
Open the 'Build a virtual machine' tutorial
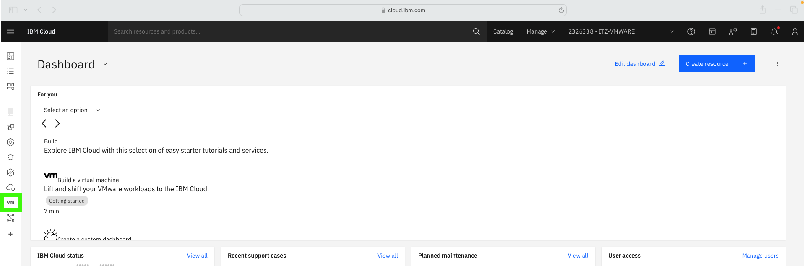tap(88, 180)
